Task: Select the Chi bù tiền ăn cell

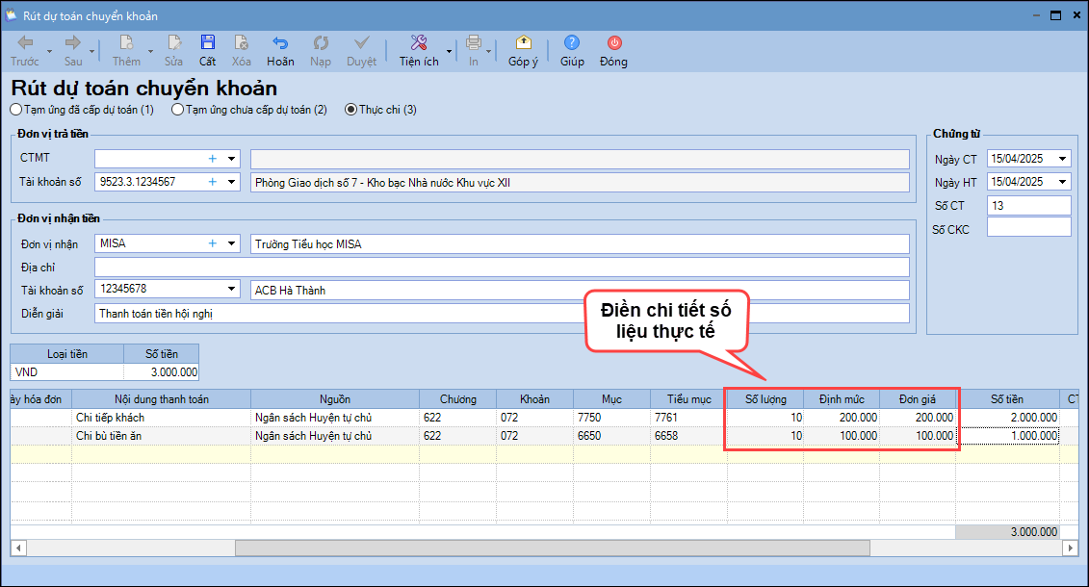Action: [161, 436]
